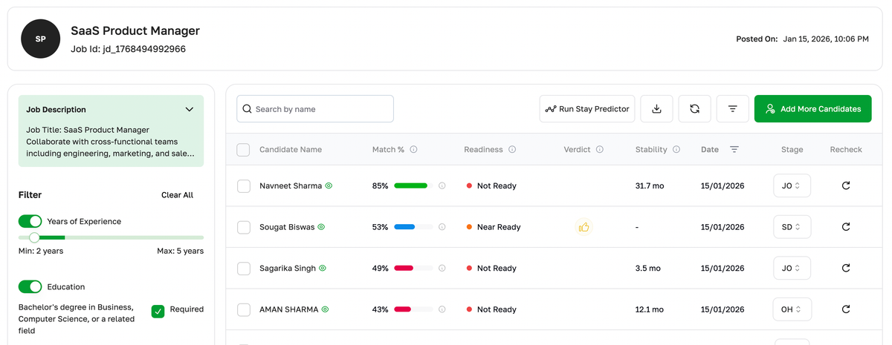Click Navneet Sharma 85% match bar
Screen dimensions: 892x345
(x=413, y=185)
